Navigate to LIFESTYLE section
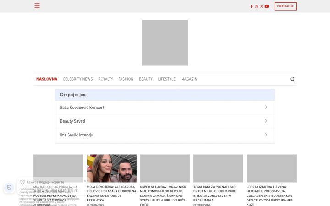This screenshot has width=330, height=206. pyautogui.click(x=167, y=79)
